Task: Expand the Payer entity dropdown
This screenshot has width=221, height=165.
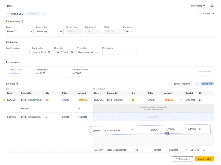Action: point(49,32)
